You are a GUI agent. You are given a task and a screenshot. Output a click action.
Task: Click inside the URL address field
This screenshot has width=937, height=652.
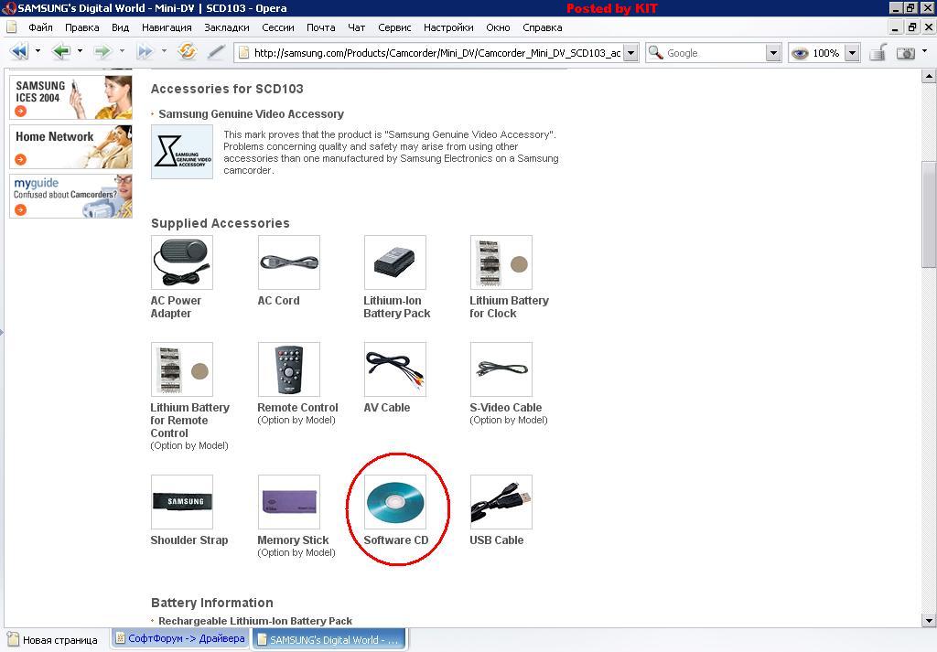pos(436,53)
